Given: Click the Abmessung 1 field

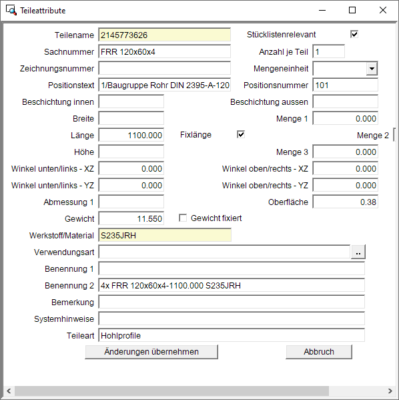Looking at the screenshot, I should (131, 202).
